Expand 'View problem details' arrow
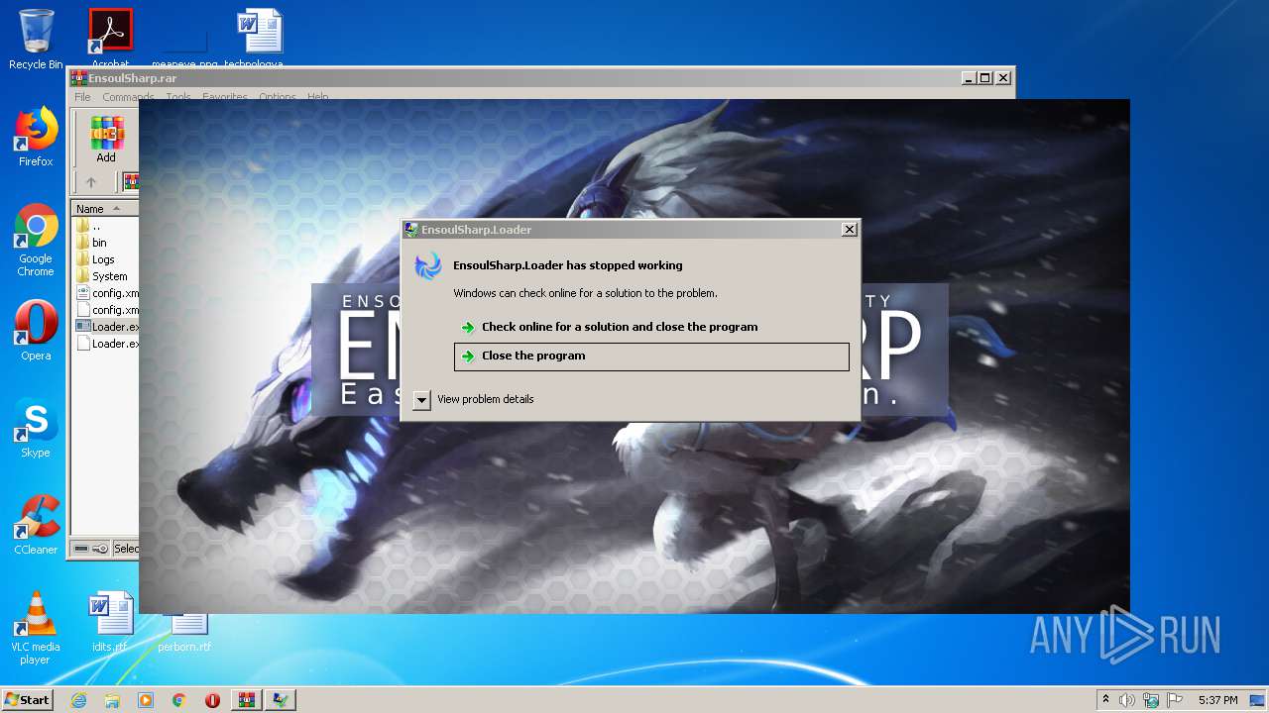This screenshot has width=1269, height=713. tap(421, 400)
